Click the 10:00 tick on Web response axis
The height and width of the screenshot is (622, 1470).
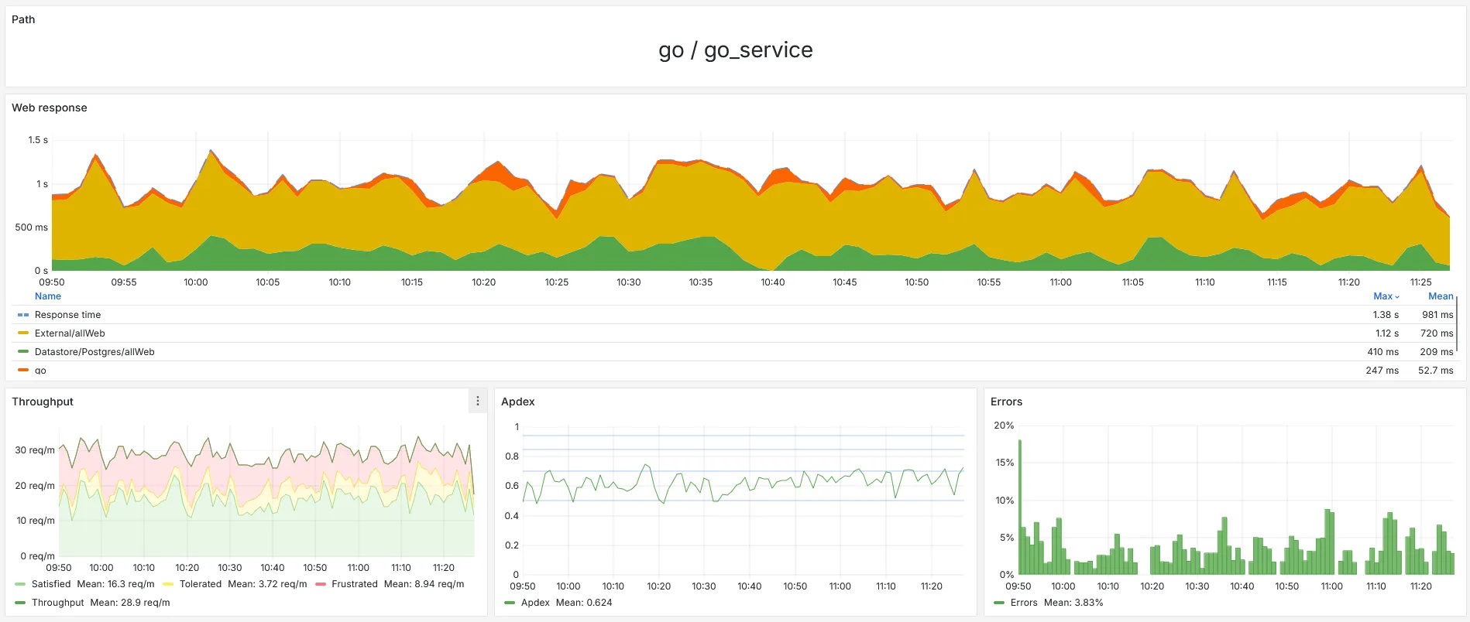[x=196, y=282]
